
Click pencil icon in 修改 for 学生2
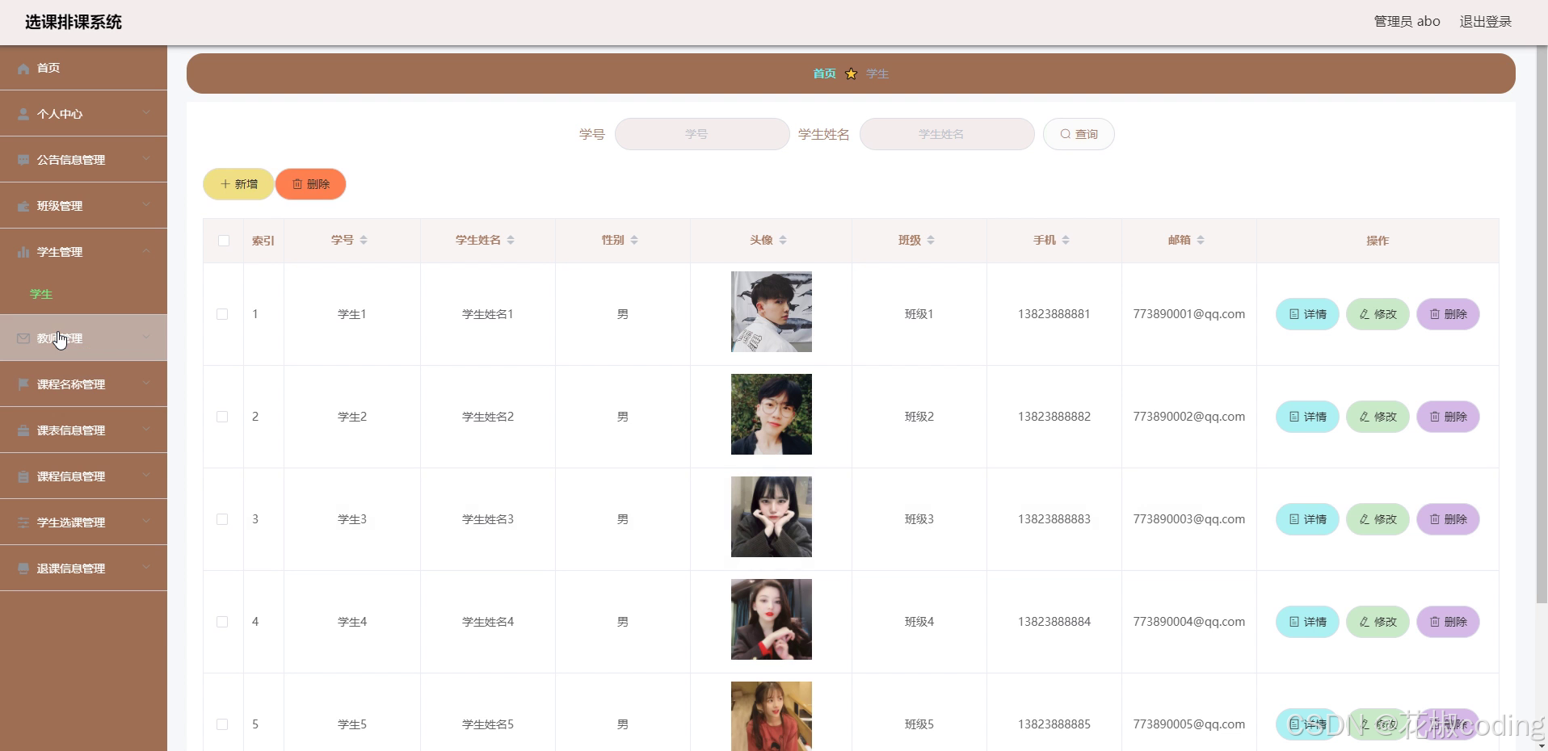(x=1365, y=417)
